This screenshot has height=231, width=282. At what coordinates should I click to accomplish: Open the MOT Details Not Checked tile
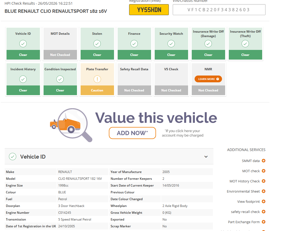click(x=60, y=44)
